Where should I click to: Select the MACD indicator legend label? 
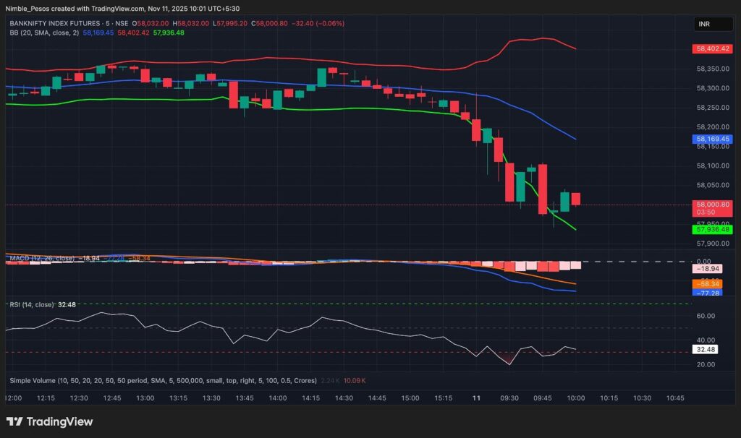pos(41,257)
